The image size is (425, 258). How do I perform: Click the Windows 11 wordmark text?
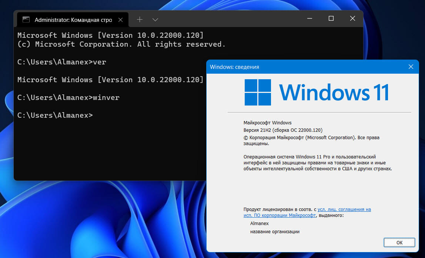(x=334, y=92)
